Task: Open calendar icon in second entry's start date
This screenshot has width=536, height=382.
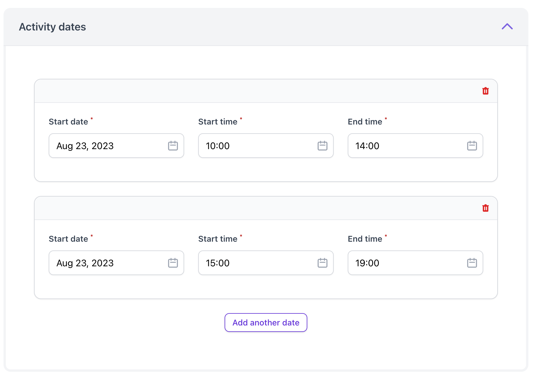Action: [x=173, y=263]
